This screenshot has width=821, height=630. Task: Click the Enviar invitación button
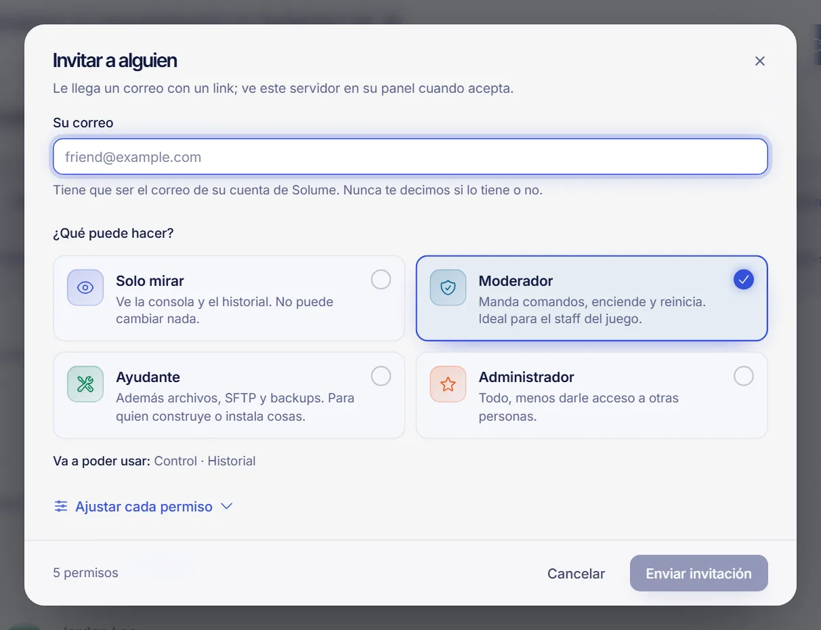click(698, 574)
